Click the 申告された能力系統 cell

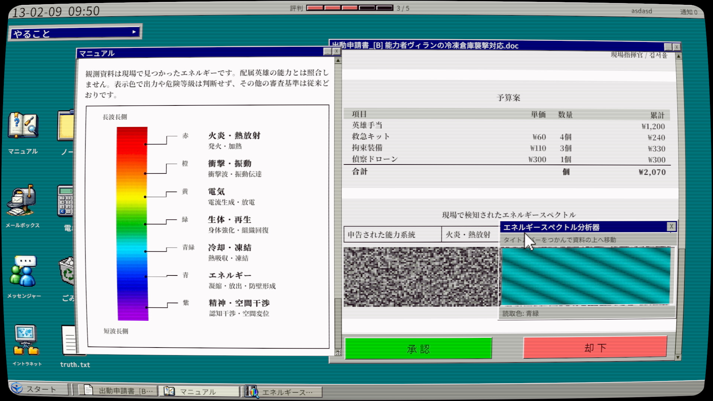point(393,234)
